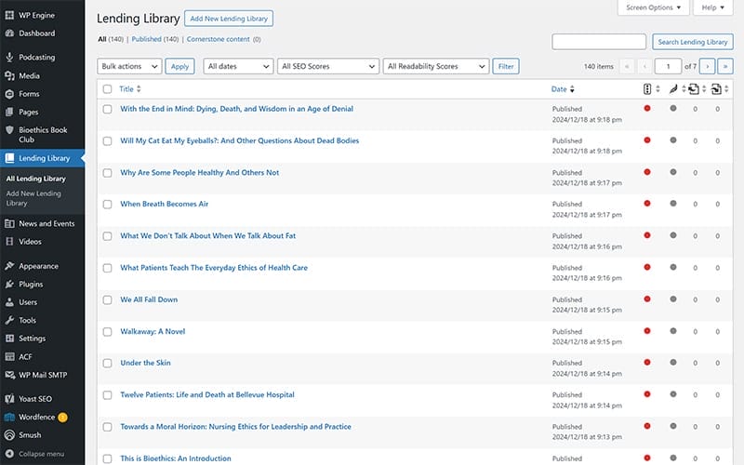Switch to Published (140) view
The height and width of the screenshot is (465, 744).
(155, 39)
